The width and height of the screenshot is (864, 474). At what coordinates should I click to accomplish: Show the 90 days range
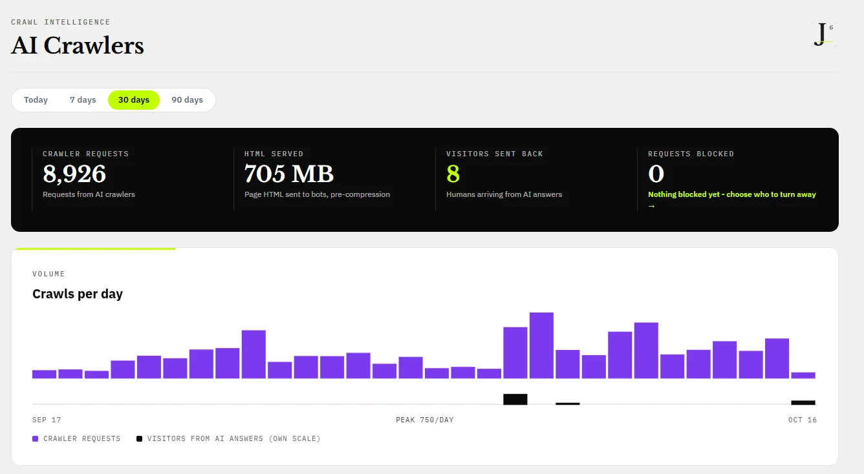tap(187, 100)
